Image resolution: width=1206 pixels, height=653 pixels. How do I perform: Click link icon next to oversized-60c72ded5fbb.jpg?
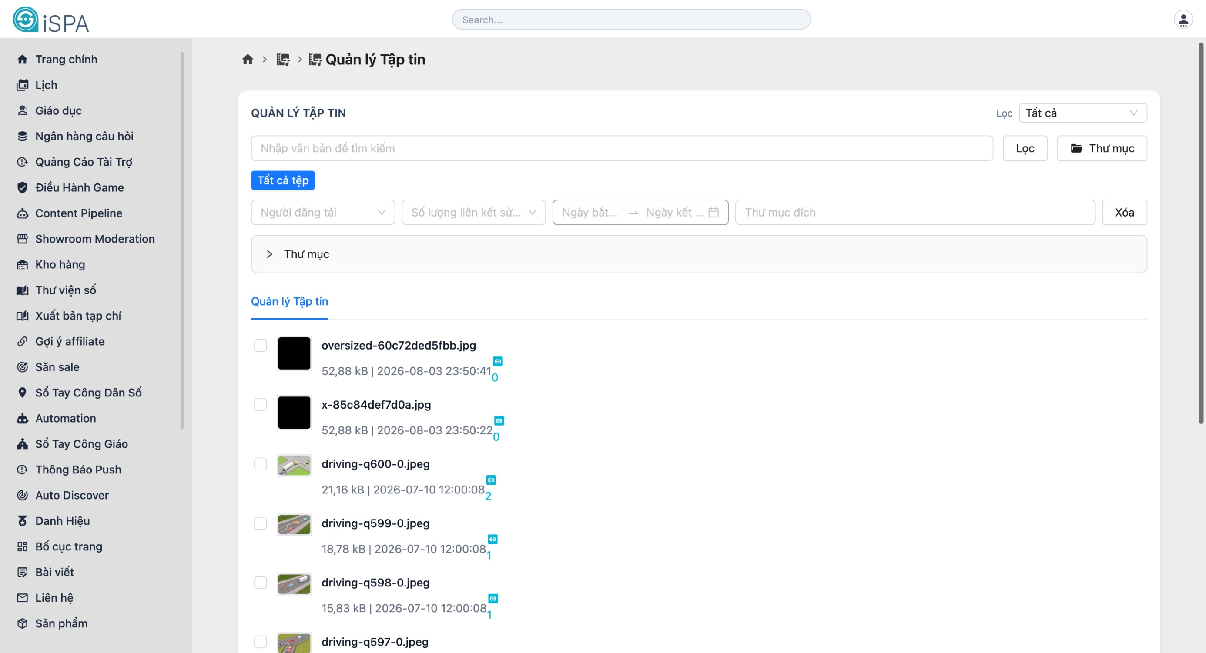click(498, 361)
